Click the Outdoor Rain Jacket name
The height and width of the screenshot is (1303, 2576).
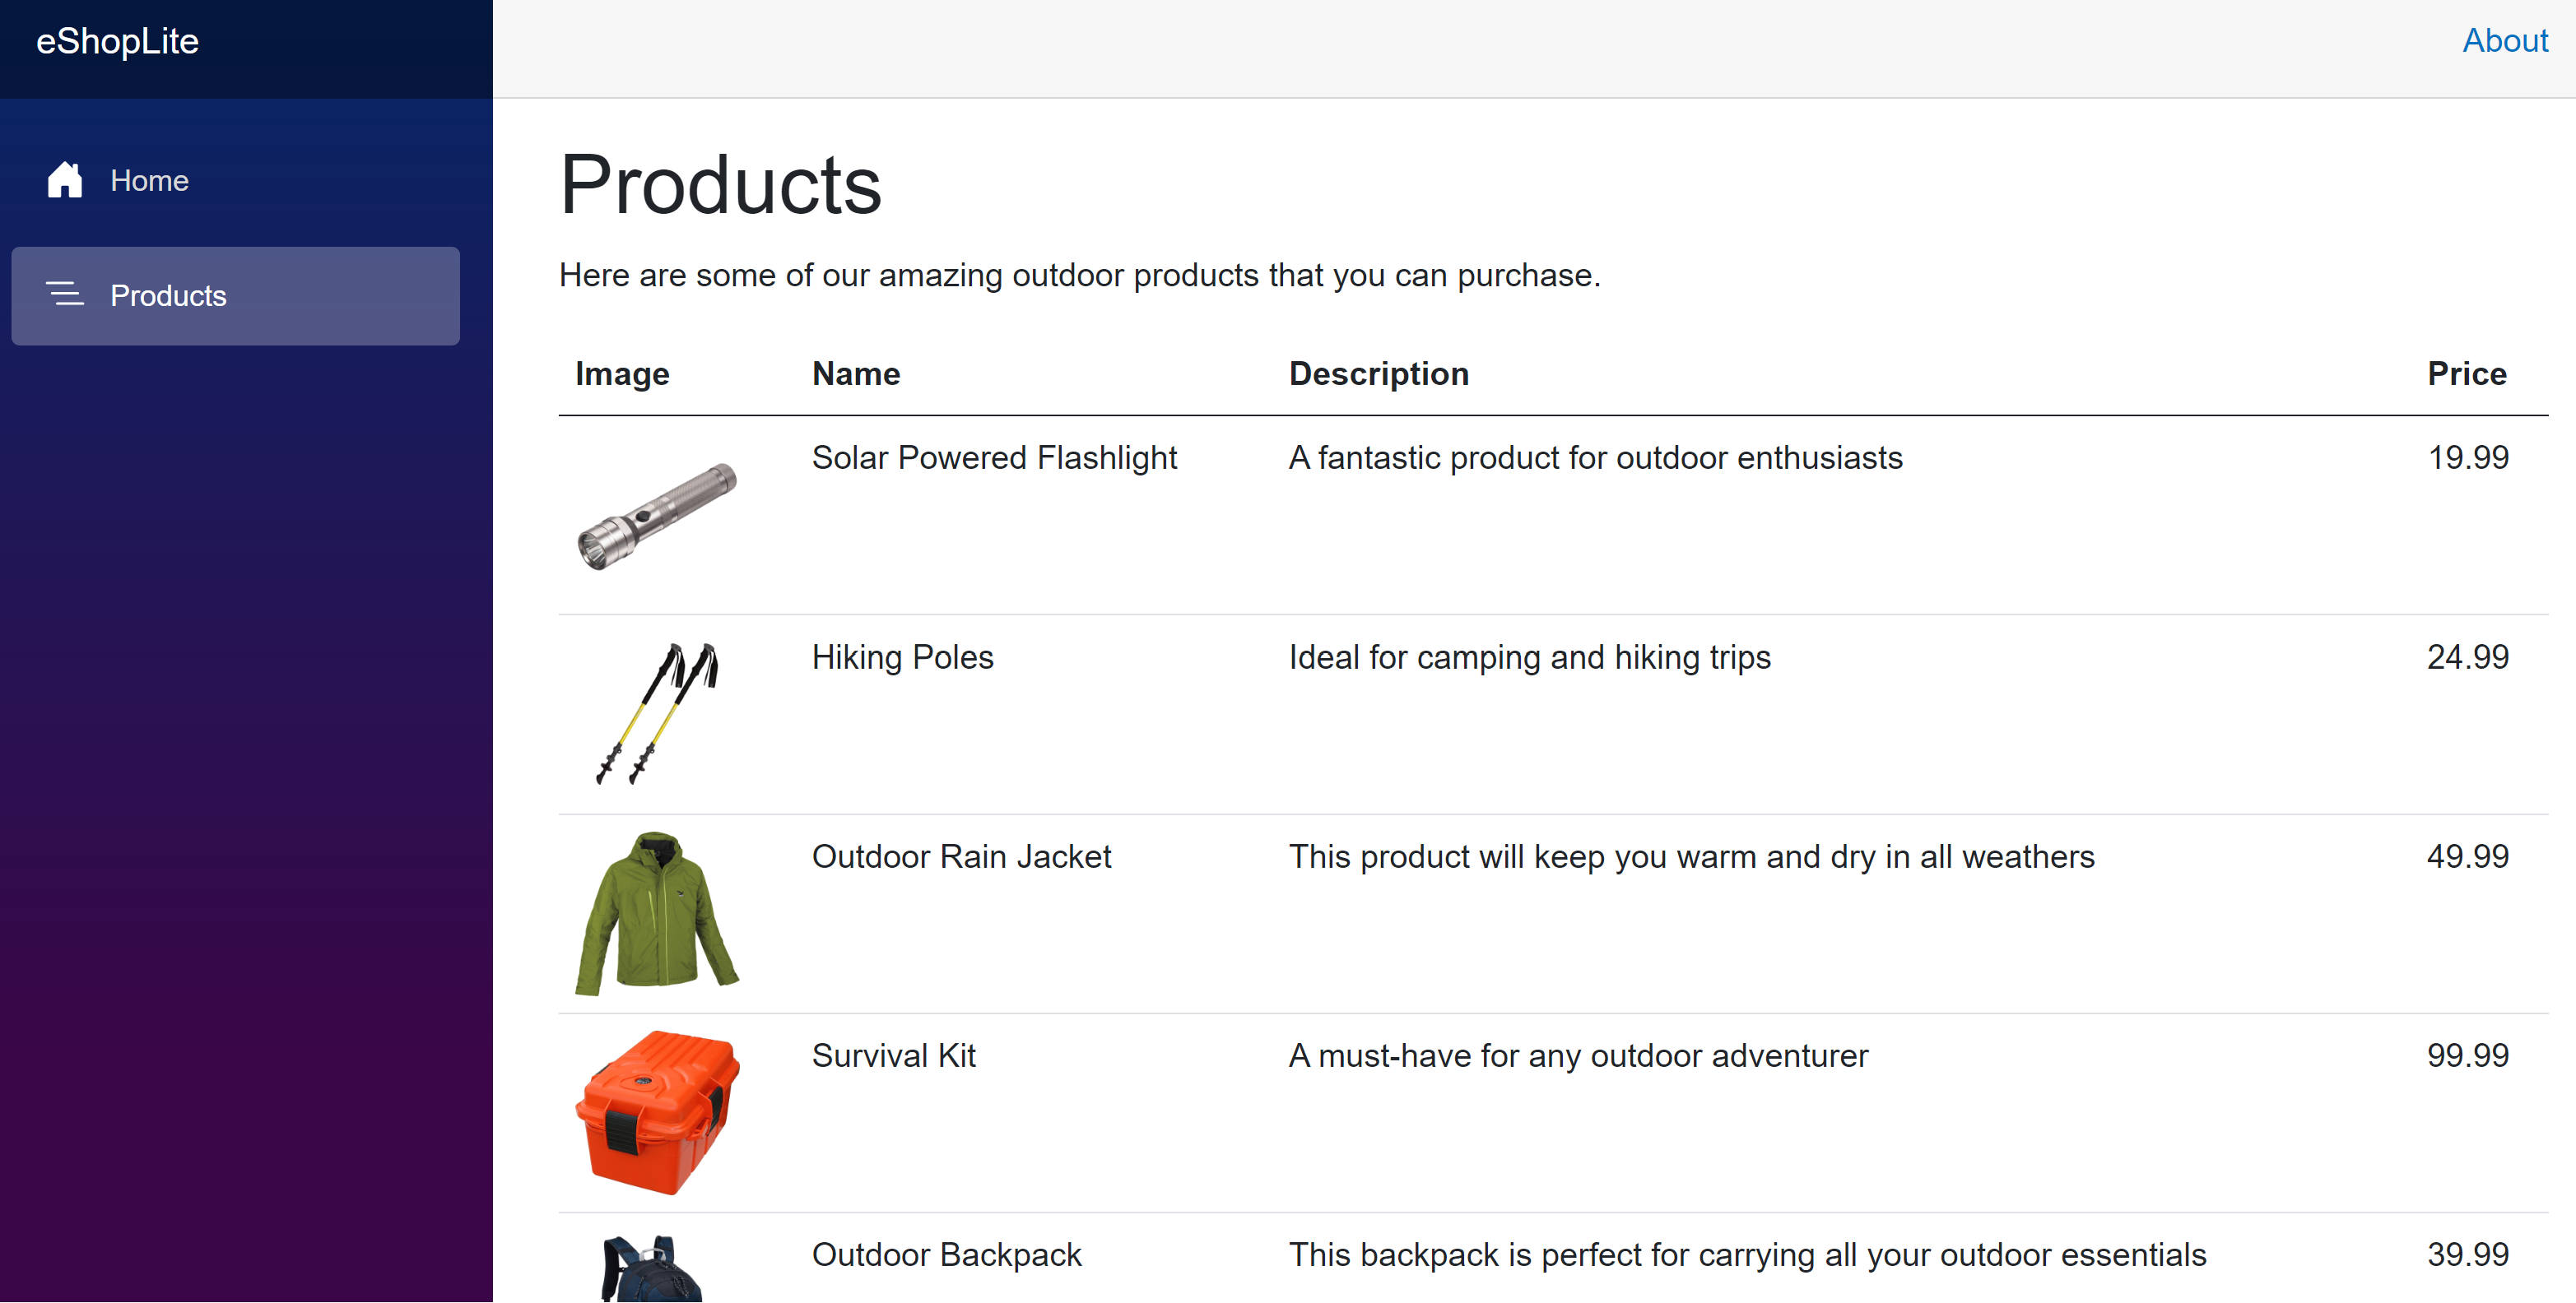coord(961,856)
